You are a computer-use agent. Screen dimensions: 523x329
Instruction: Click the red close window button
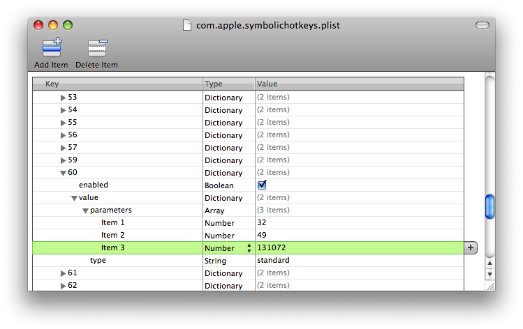click(38, 25)
